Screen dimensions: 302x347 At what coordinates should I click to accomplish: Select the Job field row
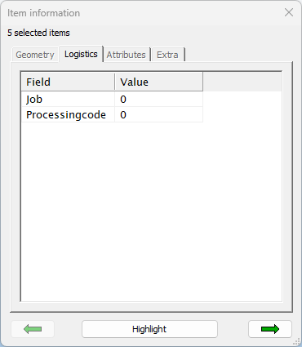(x=112, y=99)
